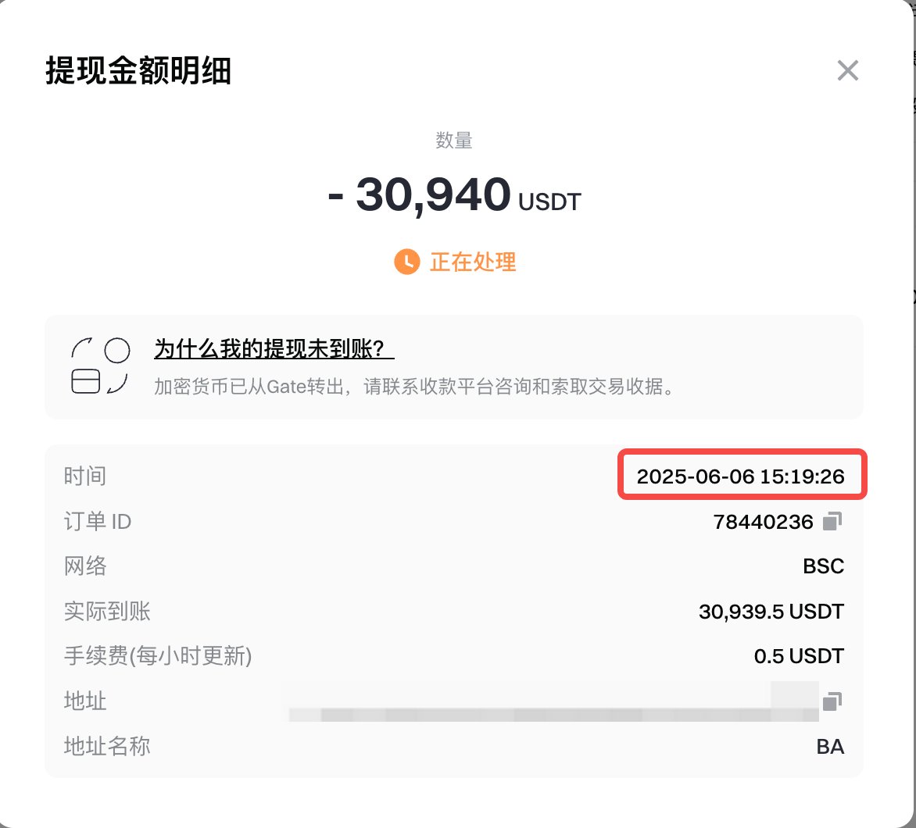
Task: Copy the withdrawal address
Action: [832, 701]
